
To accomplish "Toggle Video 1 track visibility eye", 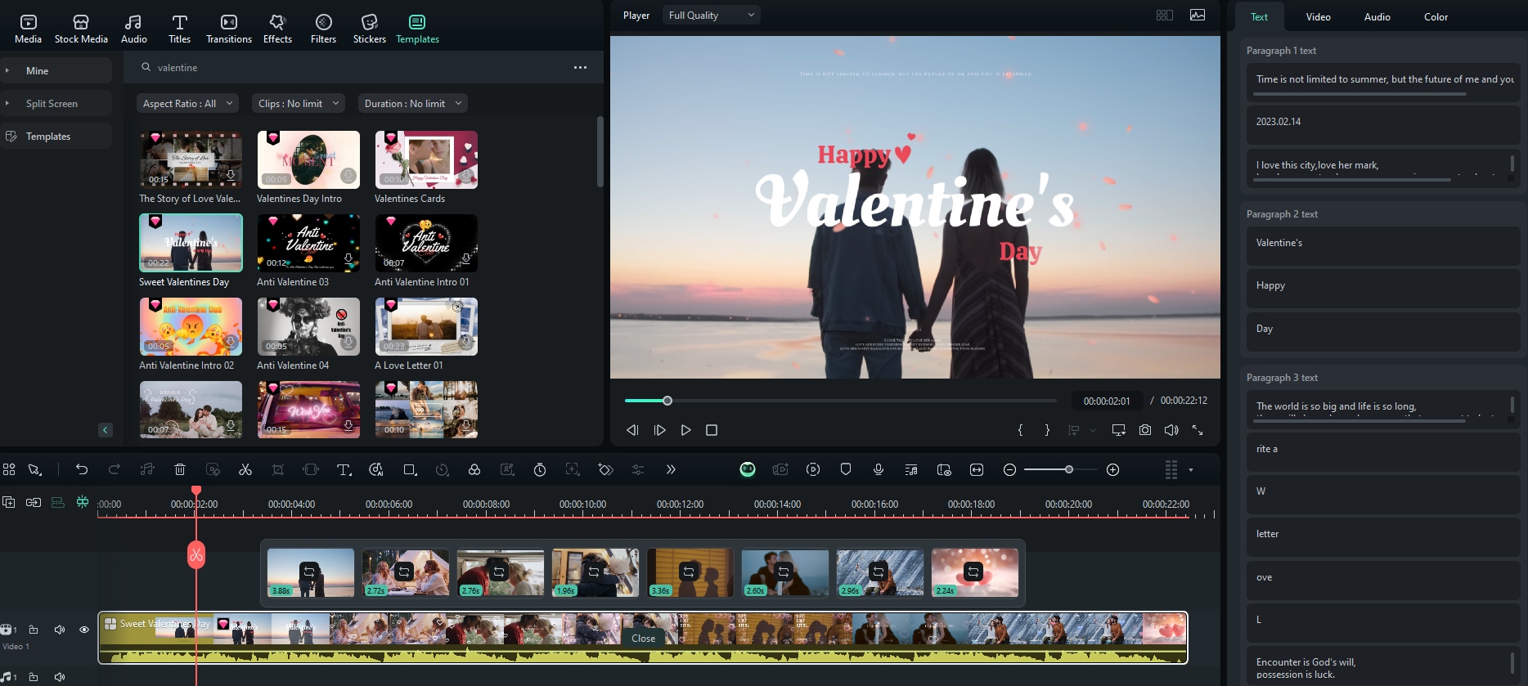I will point(84,630).
